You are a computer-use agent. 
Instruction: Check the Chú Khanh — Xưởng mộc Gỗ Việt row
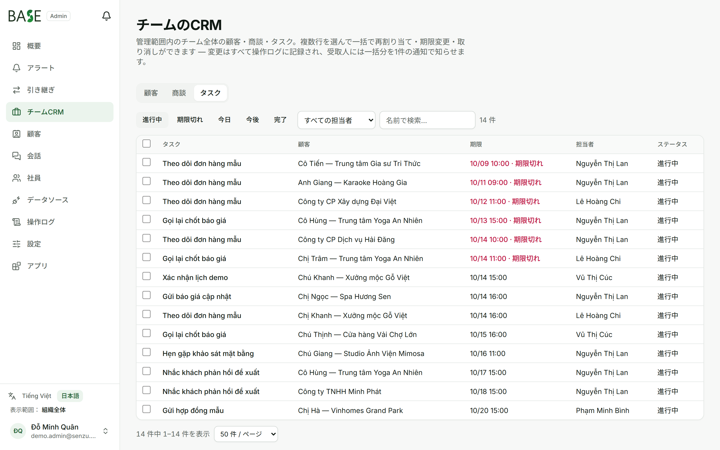[146, 276]
